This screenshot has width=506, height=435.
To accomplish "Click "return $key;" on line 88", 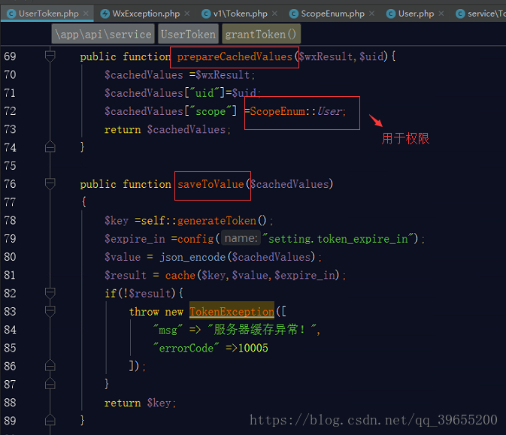I will tap(141, 403).
